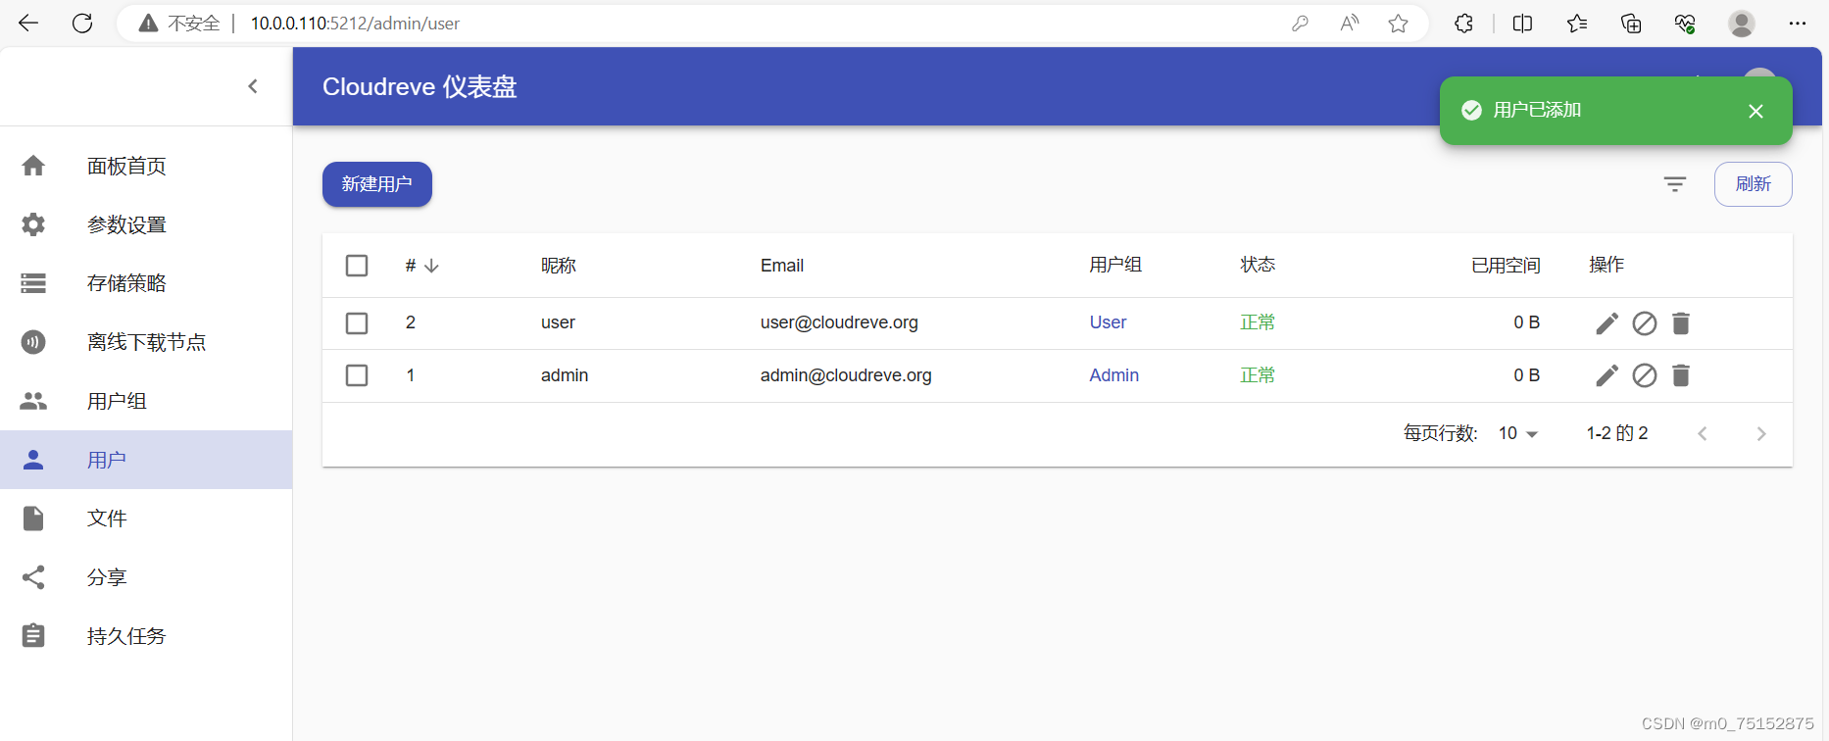Click the share icon for 分享
Image resolution: width=1829 pixels, height=741 pixels.
33,577
